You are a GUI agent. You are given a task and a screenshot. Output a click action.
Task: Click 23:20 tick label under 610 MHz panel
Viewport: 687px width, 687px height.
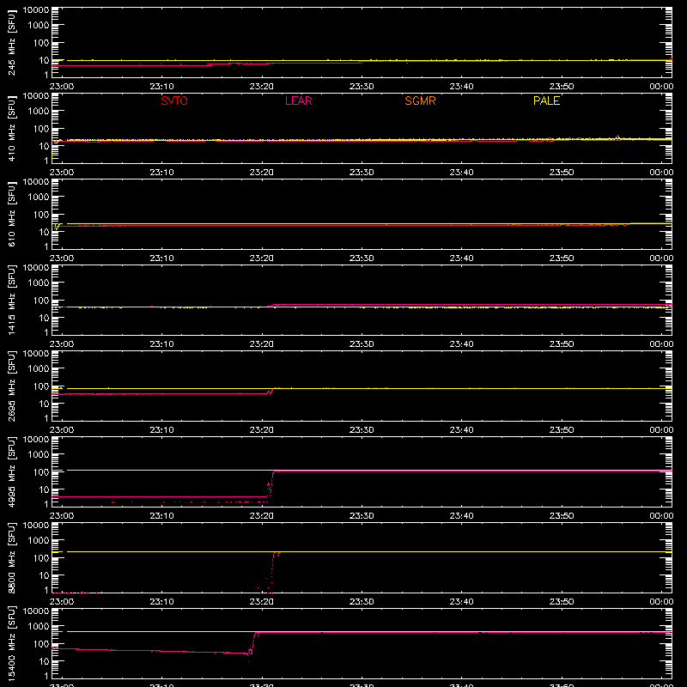(262, 258)
